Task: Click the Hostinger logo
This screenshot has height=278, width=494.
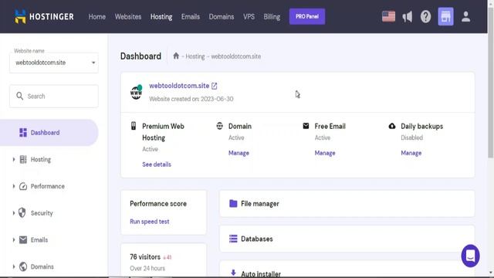Action: tap(44, 16)
